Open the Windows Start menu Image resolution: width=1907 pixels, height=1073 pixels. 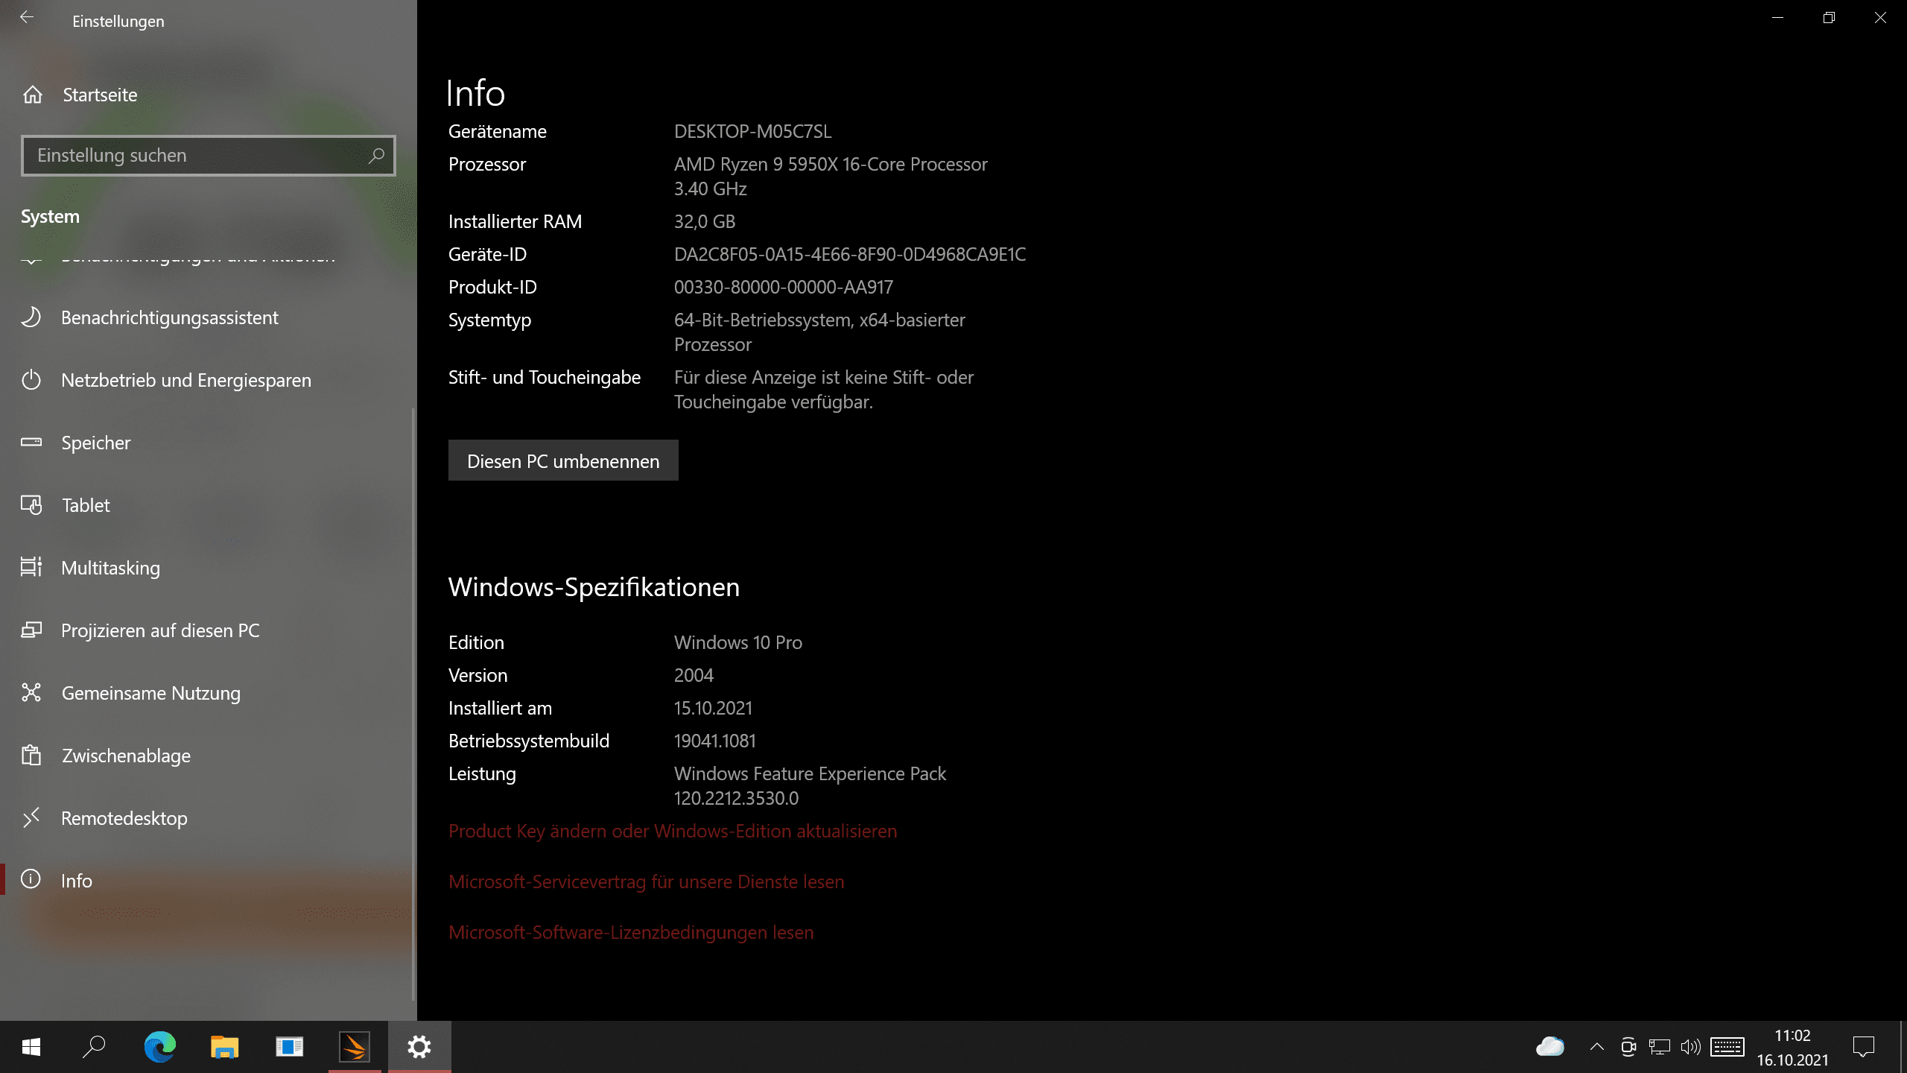(x=31, y=1047)
